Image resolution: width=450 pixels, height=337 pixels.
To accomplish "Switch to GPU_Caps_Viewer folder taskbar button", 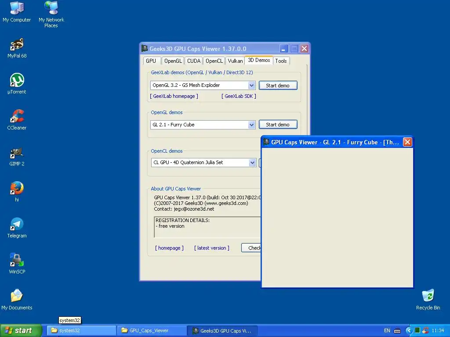I will point(152,330).
